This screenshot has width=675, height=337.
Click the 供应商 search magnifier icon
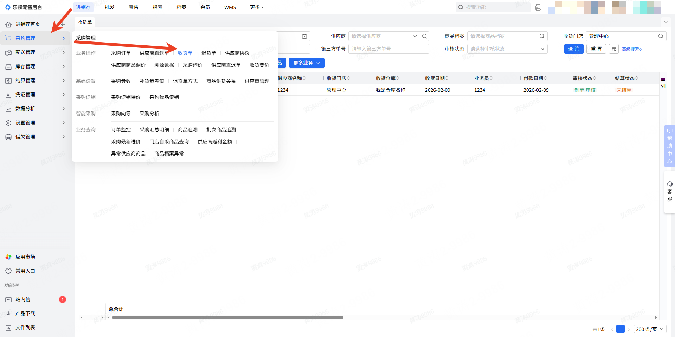point(425,36)
